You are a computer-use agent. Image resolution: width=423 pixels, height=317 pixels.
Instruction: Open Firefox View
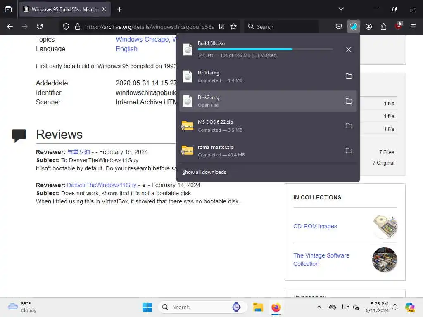[x=8, y=9]
